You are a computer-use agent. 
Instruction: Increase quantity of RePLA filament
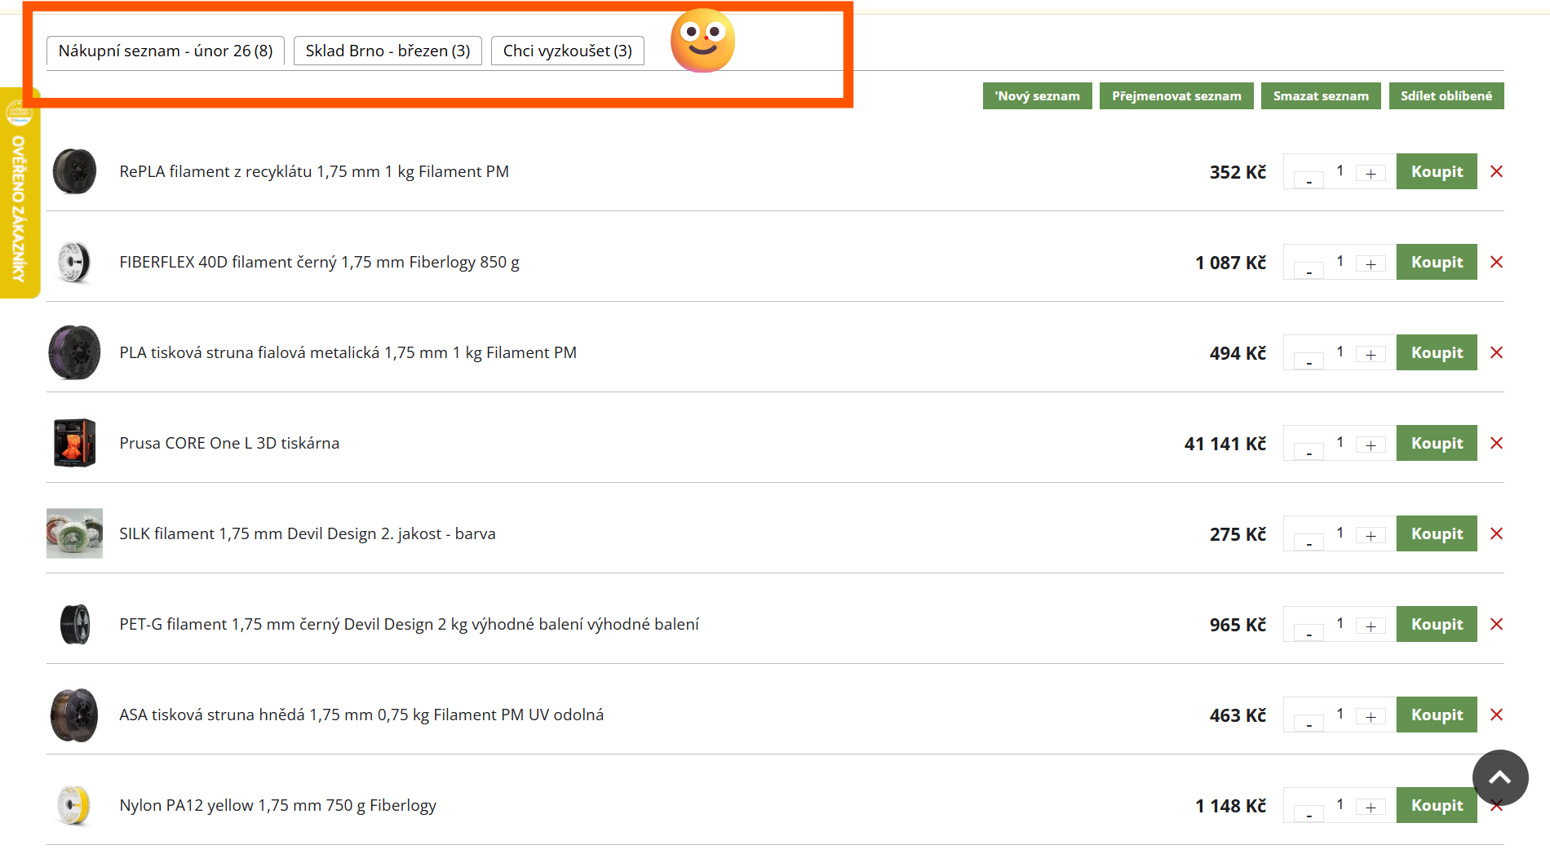(x=1371, y=174)
